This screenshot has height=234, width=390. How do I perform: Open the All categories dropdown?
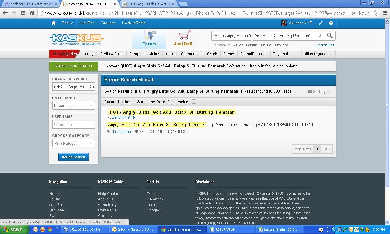(x=318, y=54)
